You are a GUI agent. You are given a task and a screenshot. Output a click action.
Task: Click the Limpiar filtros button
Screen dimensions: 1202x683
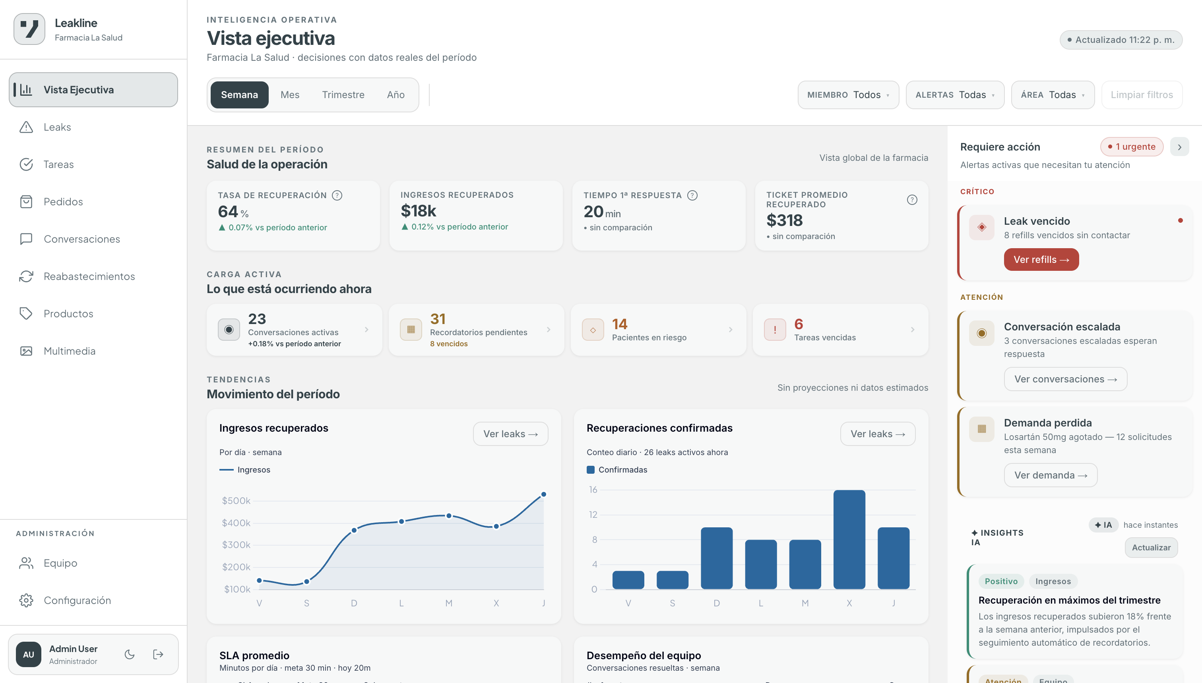(x=1142, y=95)
